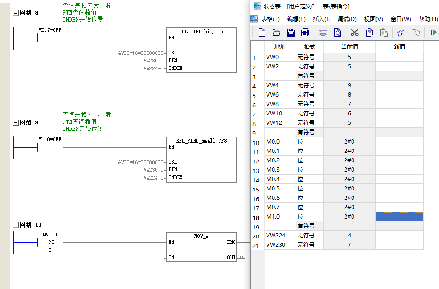The width and height of the screenshot is (439, 289).
Task: Open the 表格(T) menu
Action: [x=270, y=19]
